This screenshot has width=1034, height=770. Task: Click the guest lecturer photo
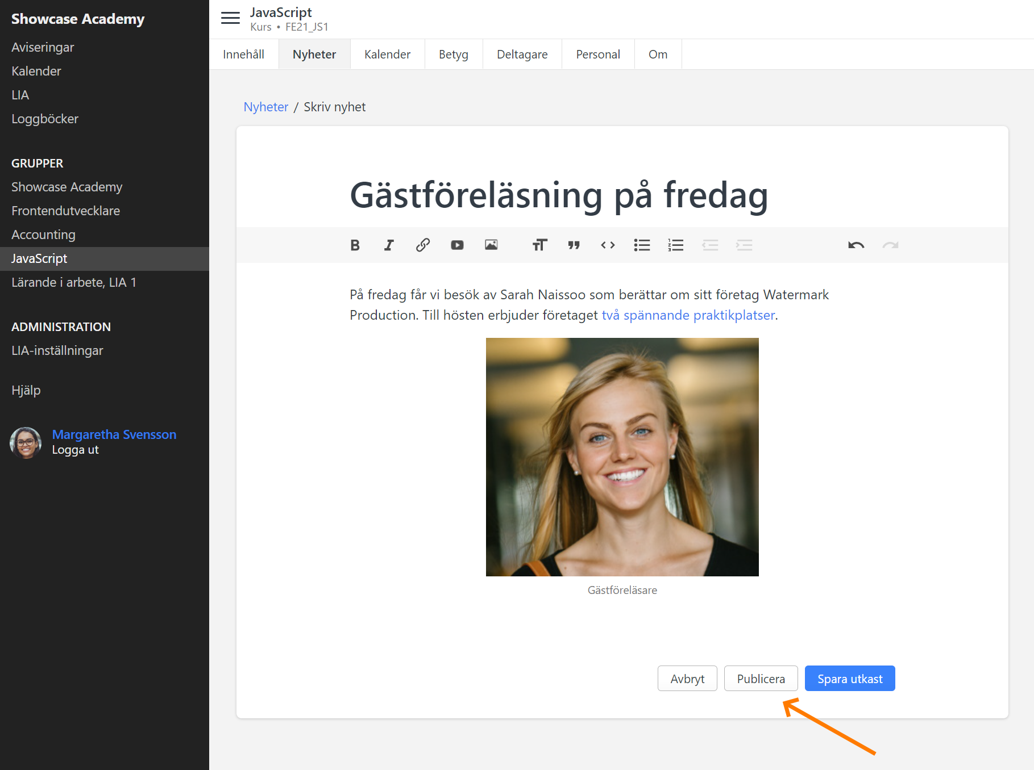[x=622, y=457]
